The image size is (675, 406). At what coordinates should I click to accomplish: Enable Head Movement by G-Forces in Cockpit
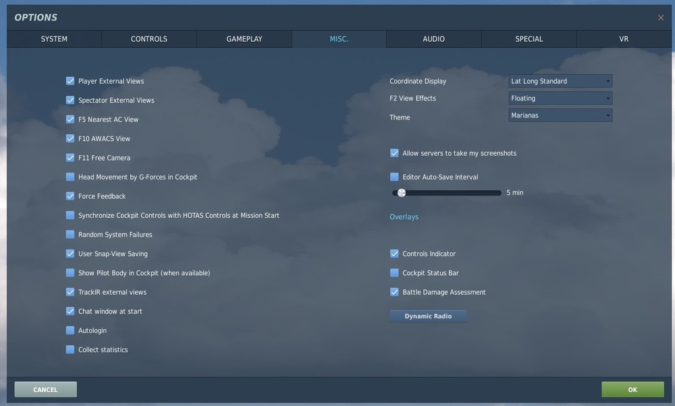click(70, 176)
